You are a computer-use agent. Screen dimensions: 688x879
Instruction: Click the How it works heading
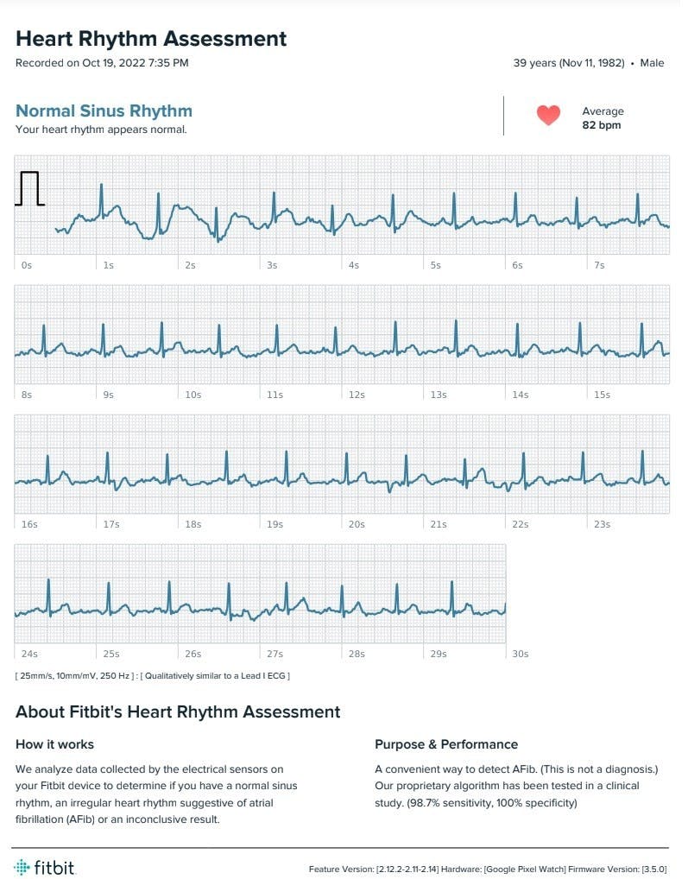coord(54,744)
